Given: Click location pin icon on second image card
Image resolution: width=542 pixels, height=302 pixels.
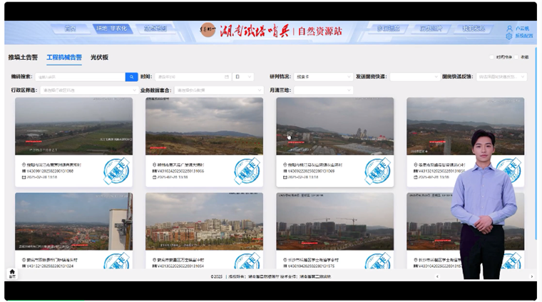Looking at the screenshot, I should 155,165.
